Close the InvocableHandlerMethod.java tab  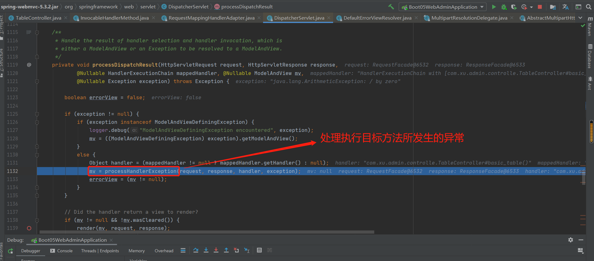(153, 18)
